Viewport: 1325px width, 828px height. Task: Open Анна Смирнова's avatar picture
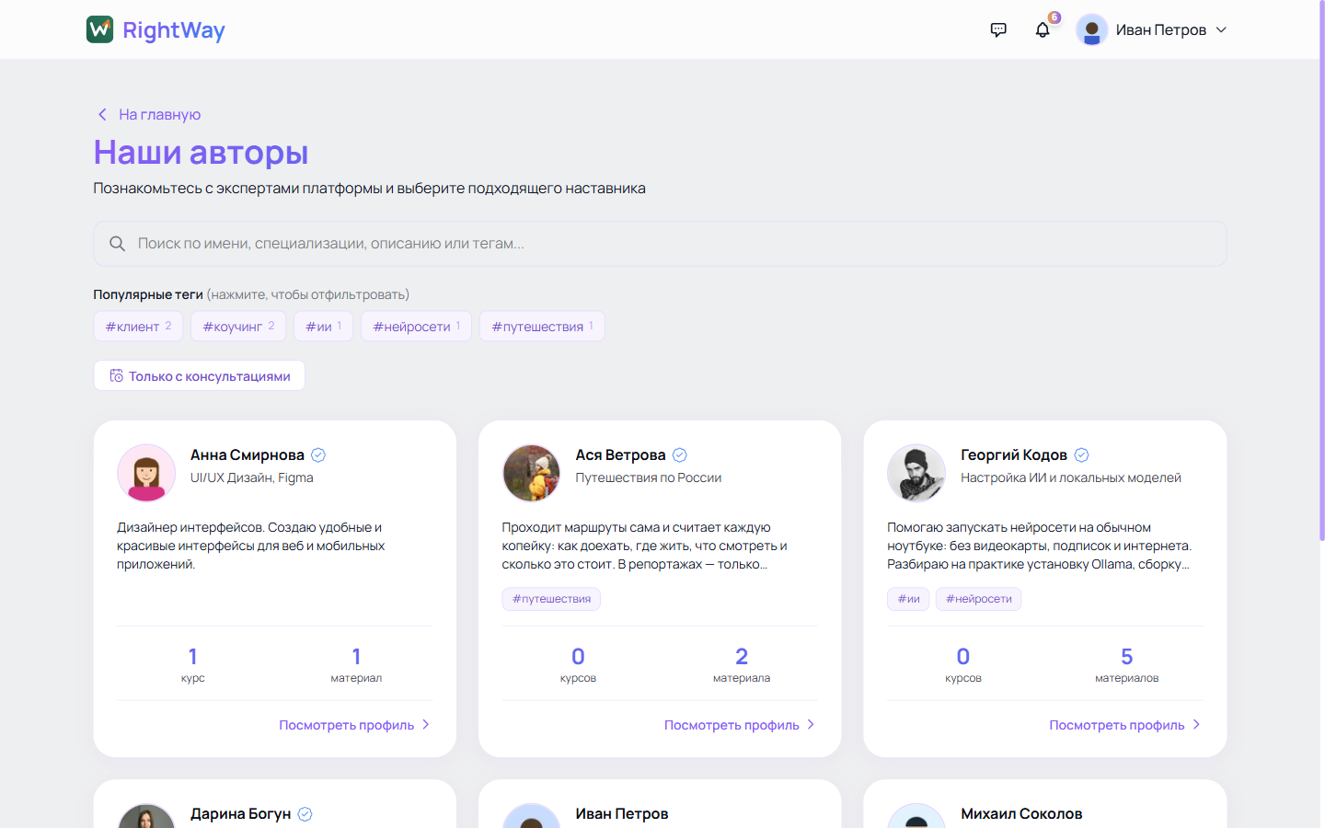(x=146, y=473)
